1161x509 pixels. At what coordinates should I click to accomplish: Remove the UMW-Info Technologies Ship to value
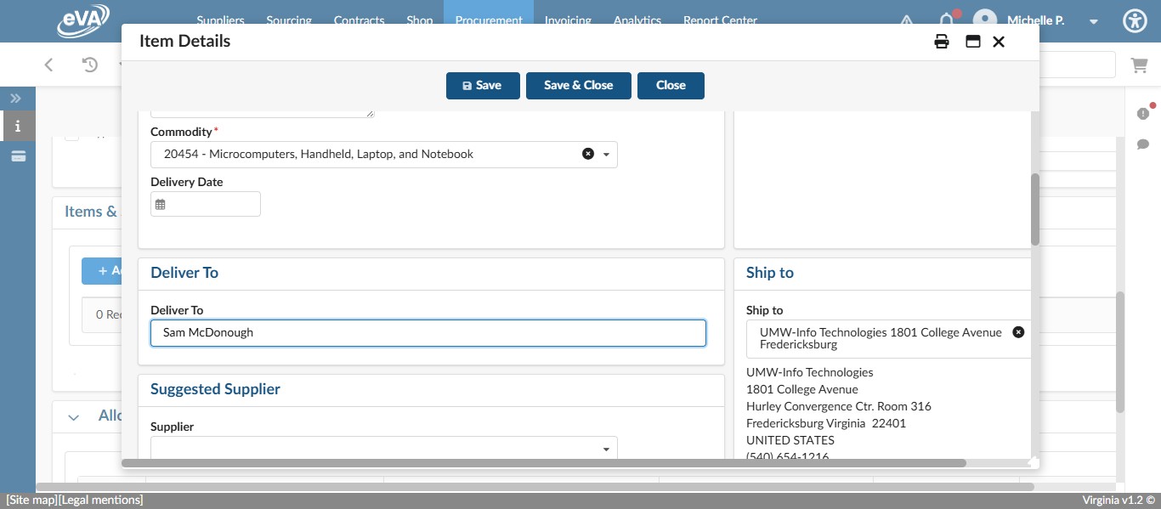(1018, 331)
